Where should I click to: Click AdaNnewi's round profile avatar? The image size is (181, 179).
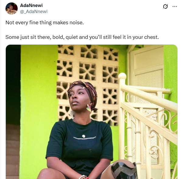coord(12,9)
